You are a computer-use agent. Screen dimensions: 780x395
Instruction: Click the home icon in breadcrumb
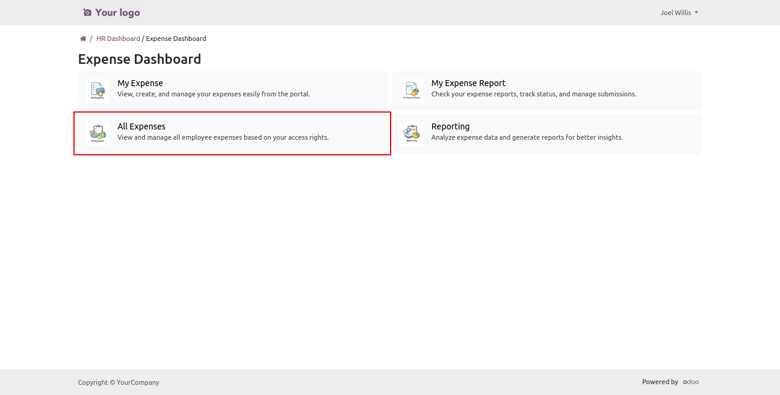click(83, 39)
